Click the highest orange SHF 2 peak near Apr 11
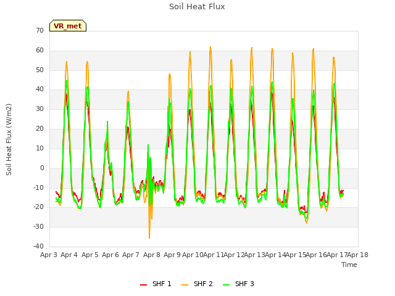 click(x=210, y=48)
